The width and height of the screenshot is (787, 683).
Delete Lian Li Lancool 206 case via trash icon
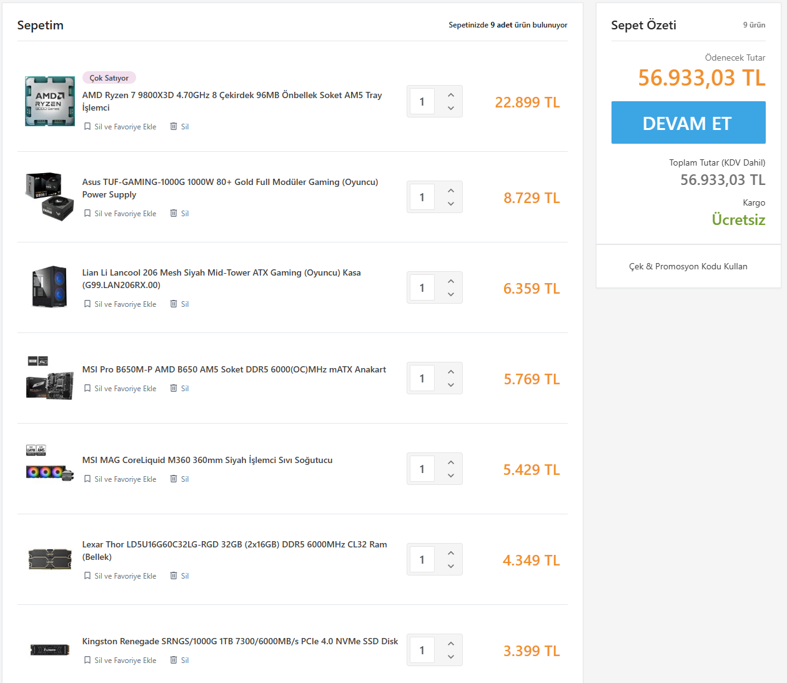point(174,304)
